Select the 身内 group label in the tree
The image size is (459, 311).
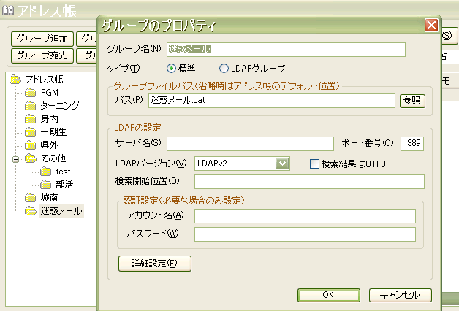(x=49, y=119)
